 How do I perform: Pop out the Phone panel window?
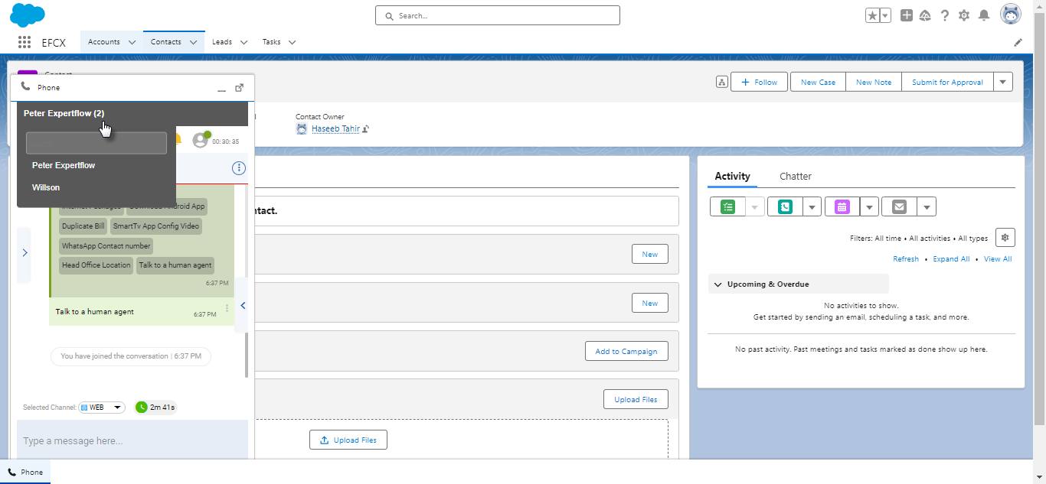pyautogui.click(x=239, y=88)
